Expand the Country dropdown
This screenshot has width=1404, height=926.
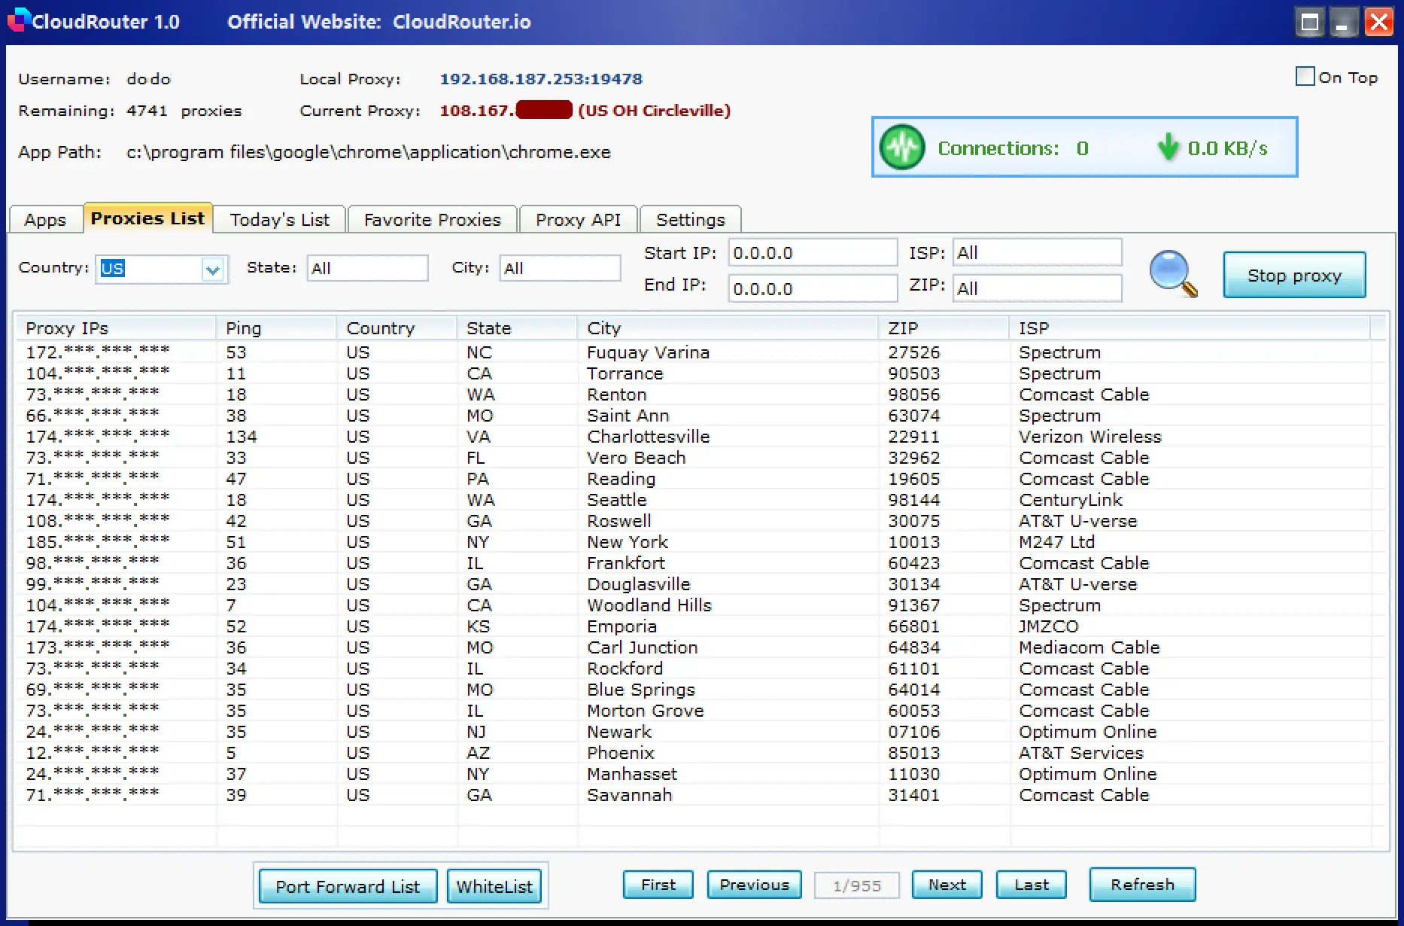[213, 269]
